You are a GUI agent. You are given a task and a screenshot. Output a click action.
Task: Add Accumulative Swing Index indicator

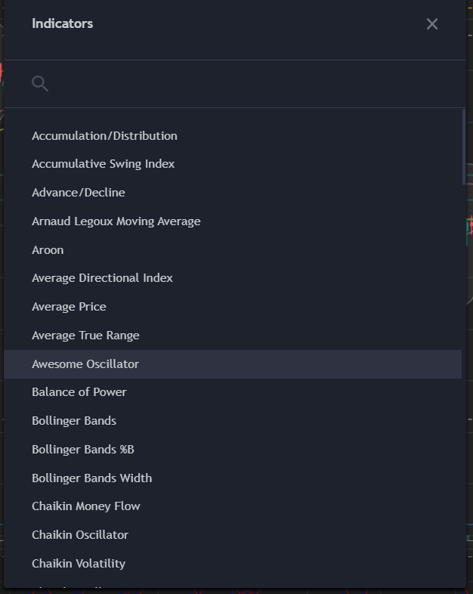(x=233, y=164)
